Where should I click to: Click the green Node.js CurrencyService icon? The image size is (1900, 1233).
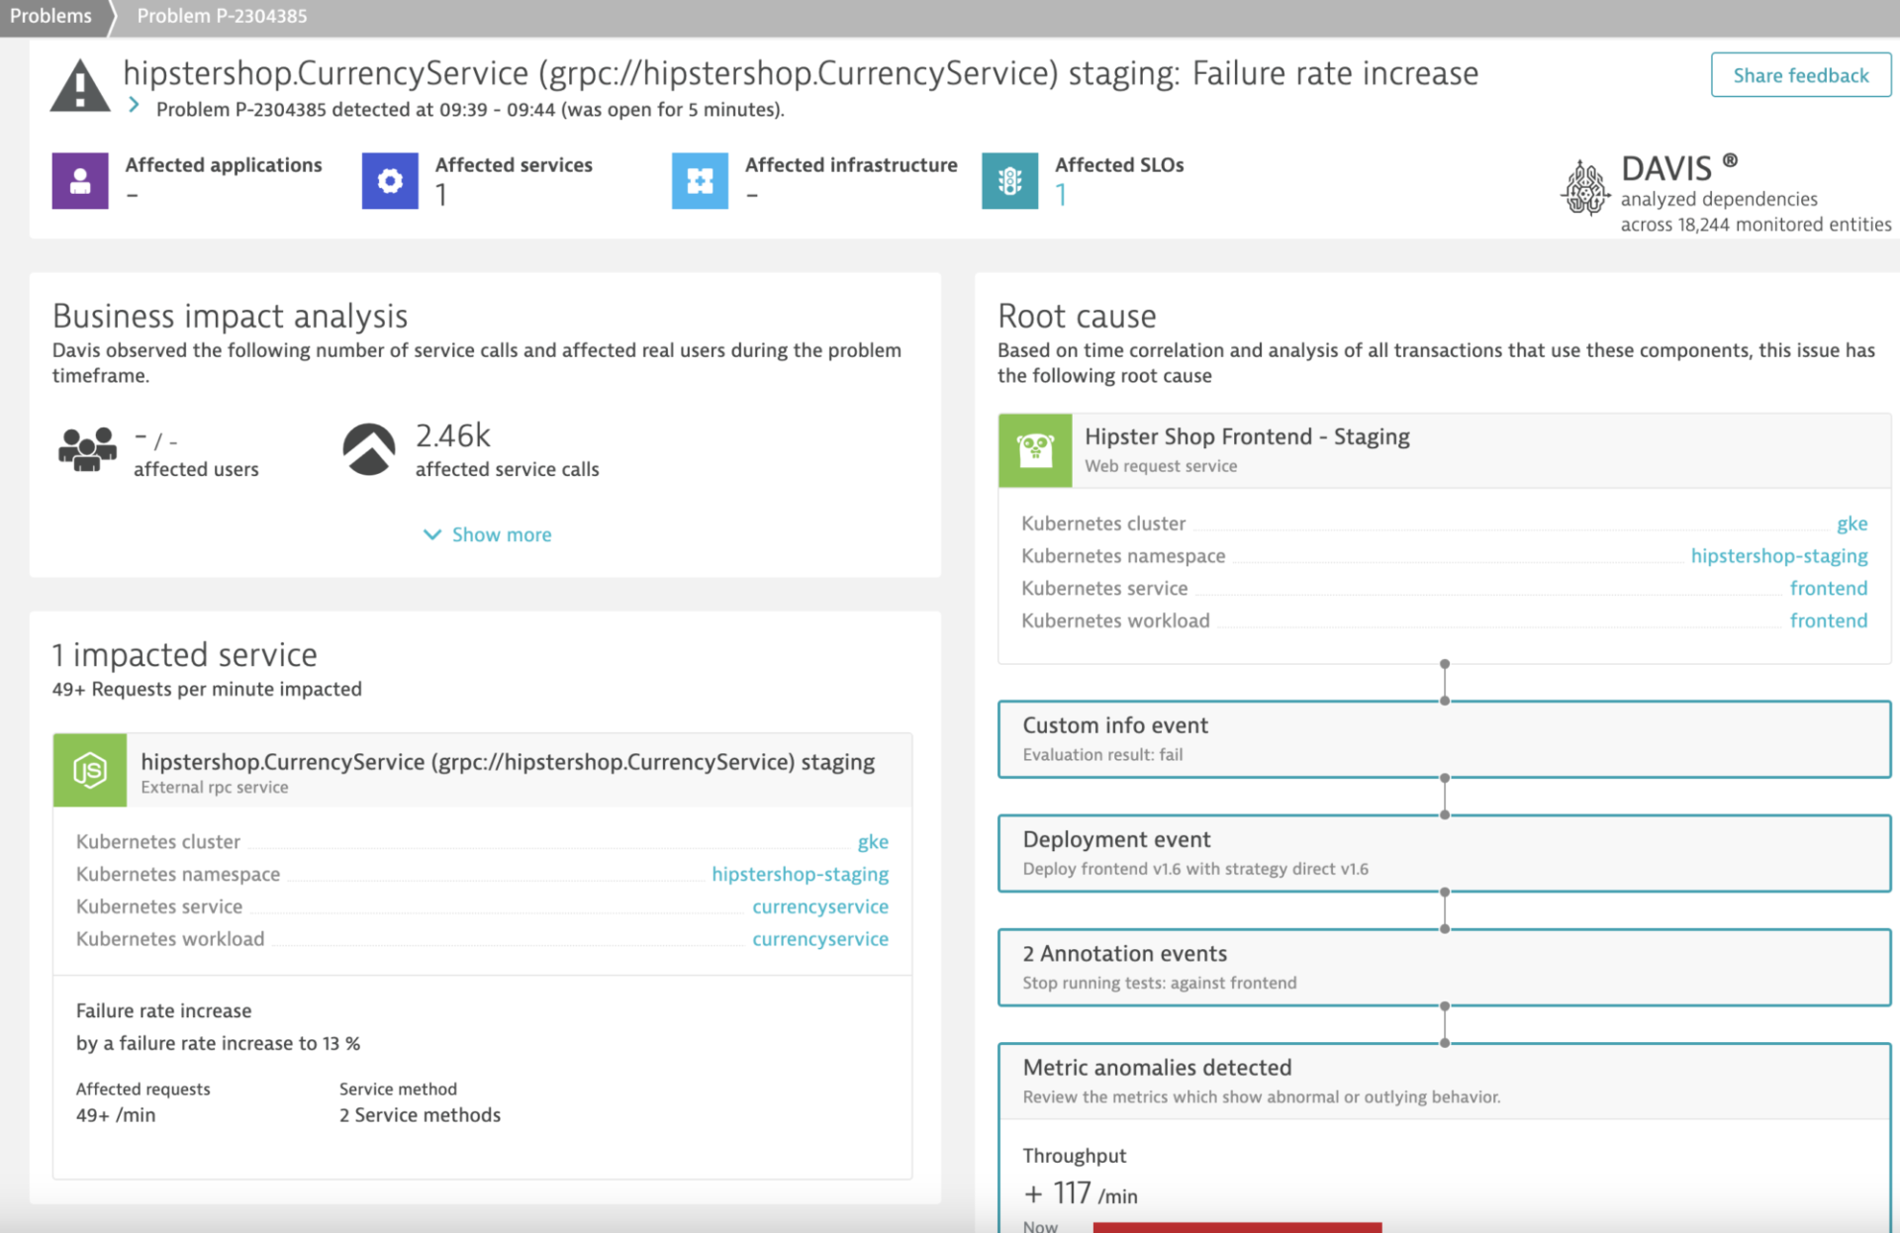point(90,770)
